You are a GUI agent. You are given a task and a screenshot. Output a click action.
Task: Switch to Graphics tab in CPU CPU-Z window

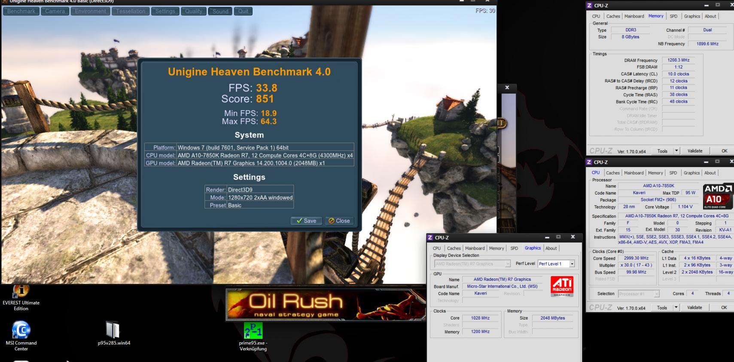691,173
